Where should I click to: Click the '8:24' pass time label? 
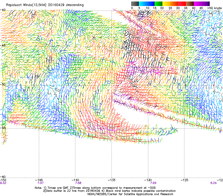[x=213, y=183]
